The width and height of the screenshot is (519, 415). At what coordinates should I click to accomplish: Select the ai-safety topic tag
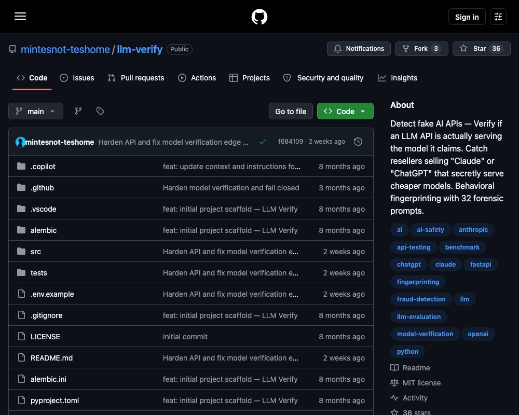pyautogui.click(x=430, y=230)
